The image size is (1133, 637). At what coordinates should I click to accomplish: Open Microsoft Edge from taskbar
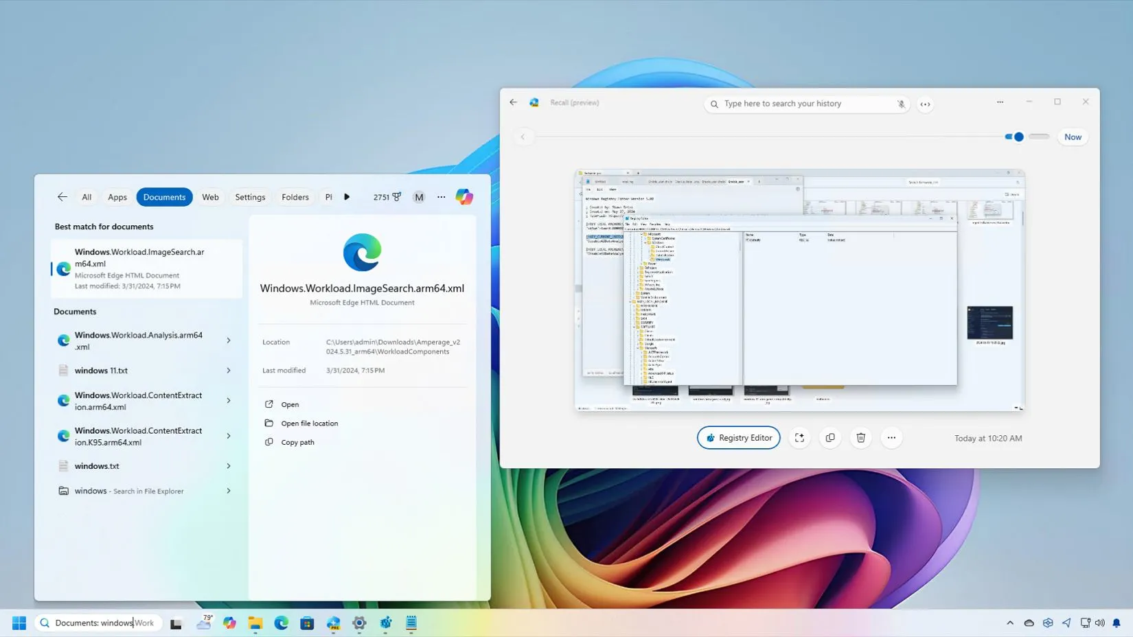(x=282, y=623)
